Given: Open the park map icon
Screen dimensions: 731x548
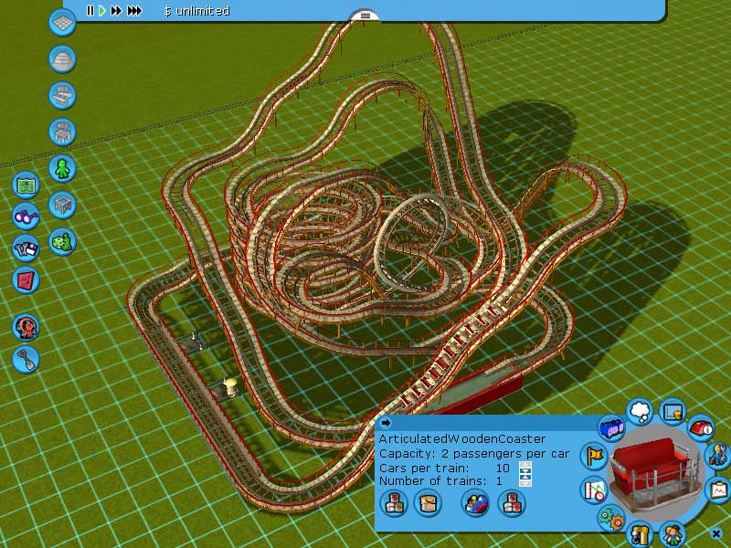Looking at the screenshot, I should 26,185.
